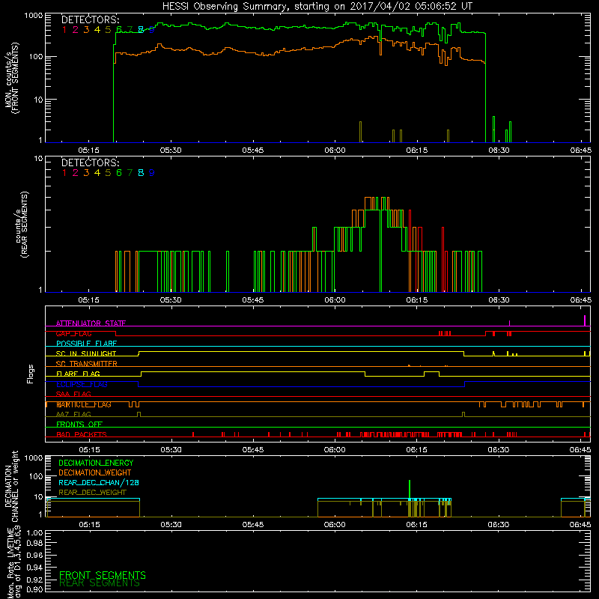Click the DECIMATION CHANNEL or weight axis title
The height and width of the screenshot is (599, 599).
coord(11,486)
